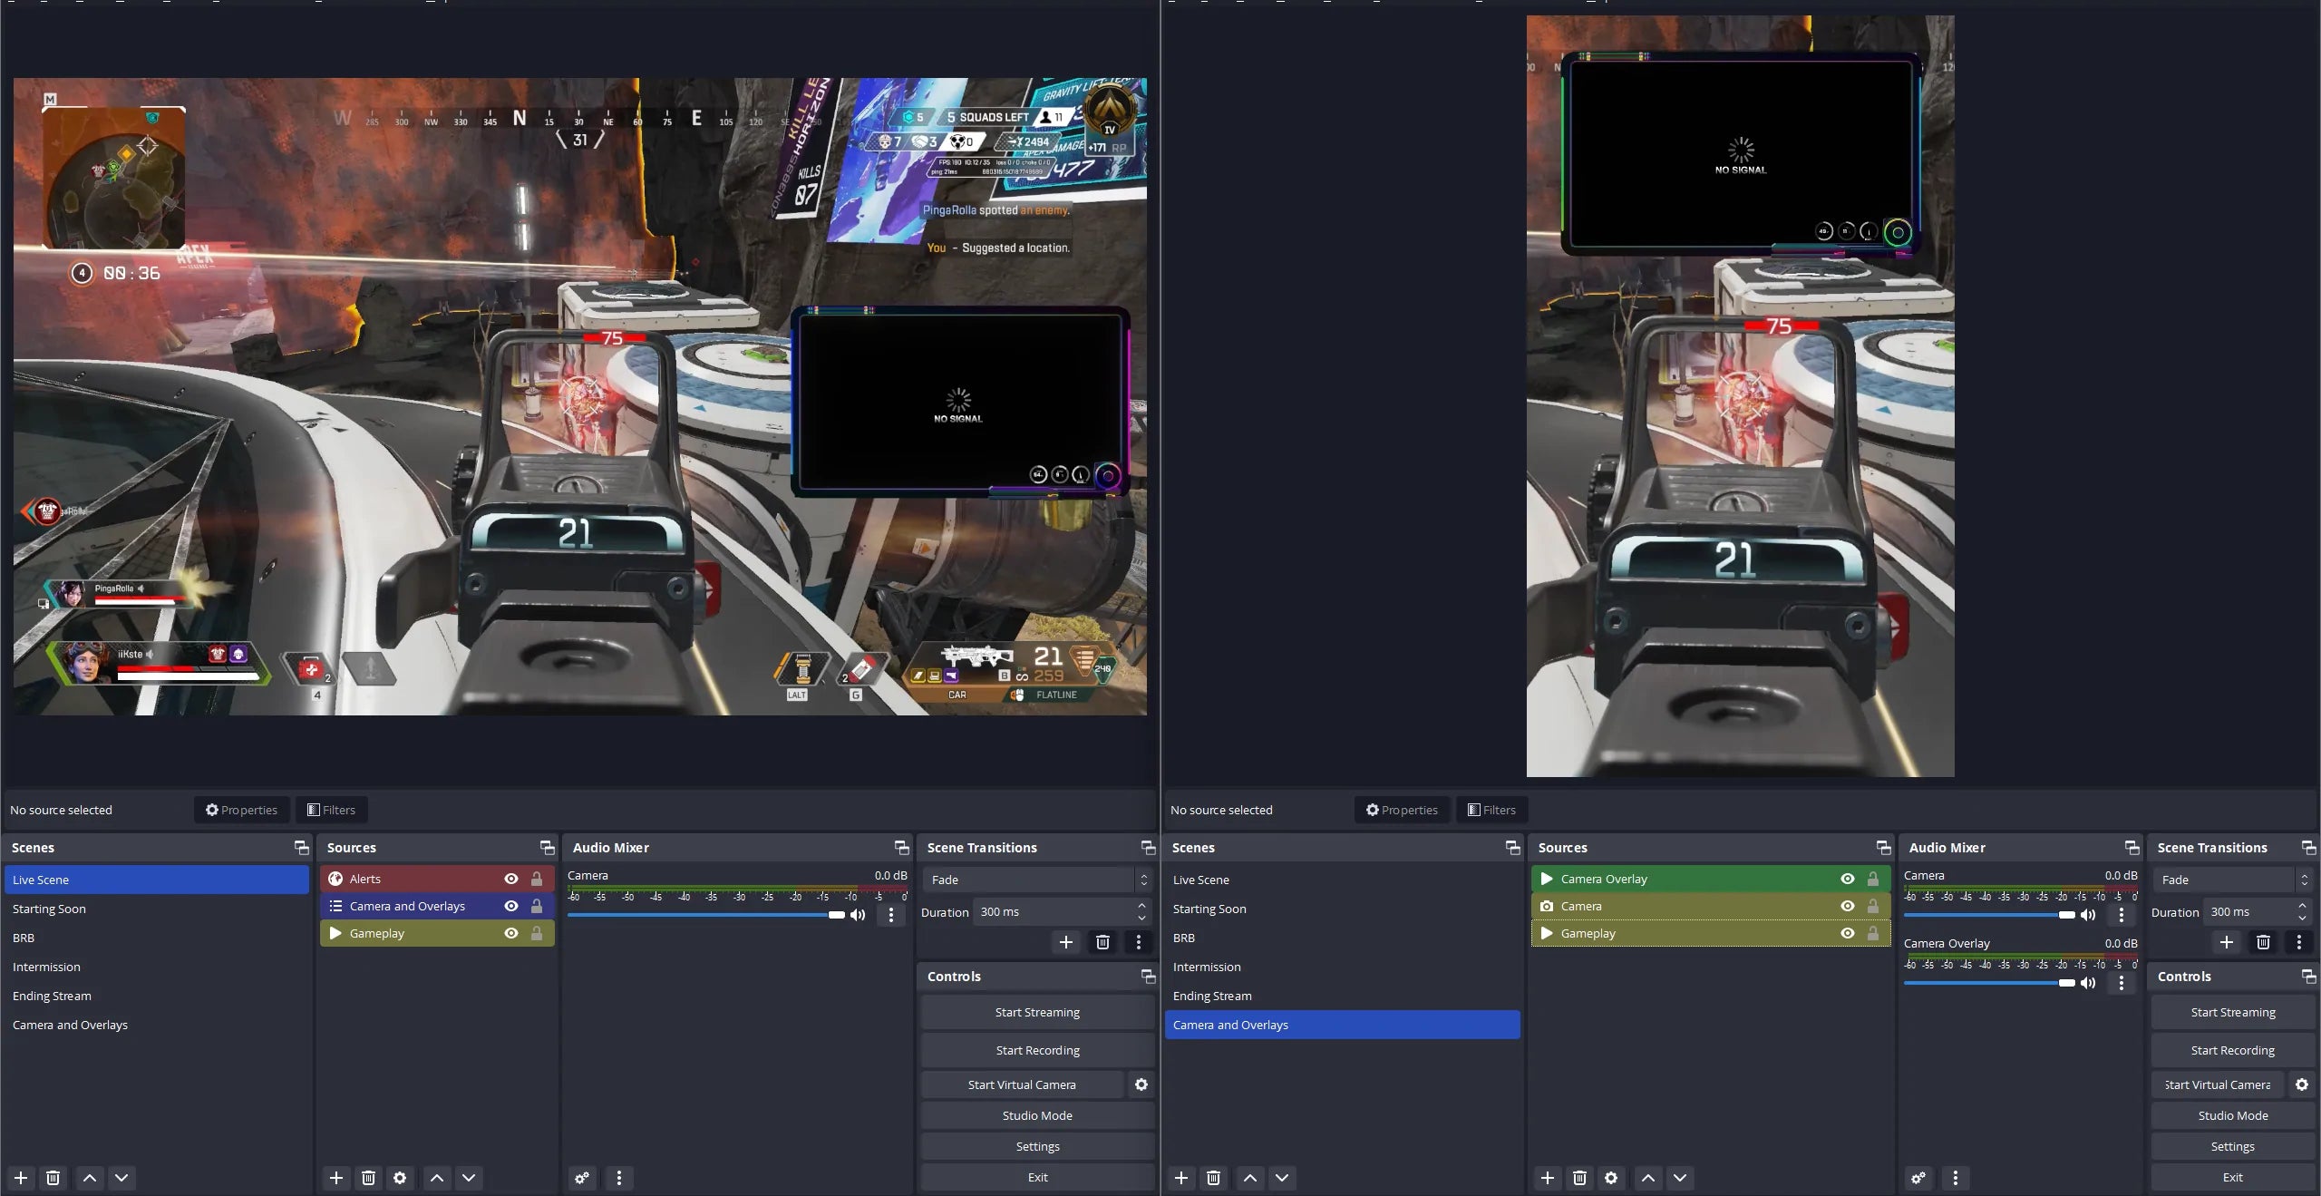Viewport: 2321px width, 1196px height.
Task: Hide the Alerts source
Action: (511, 879)
